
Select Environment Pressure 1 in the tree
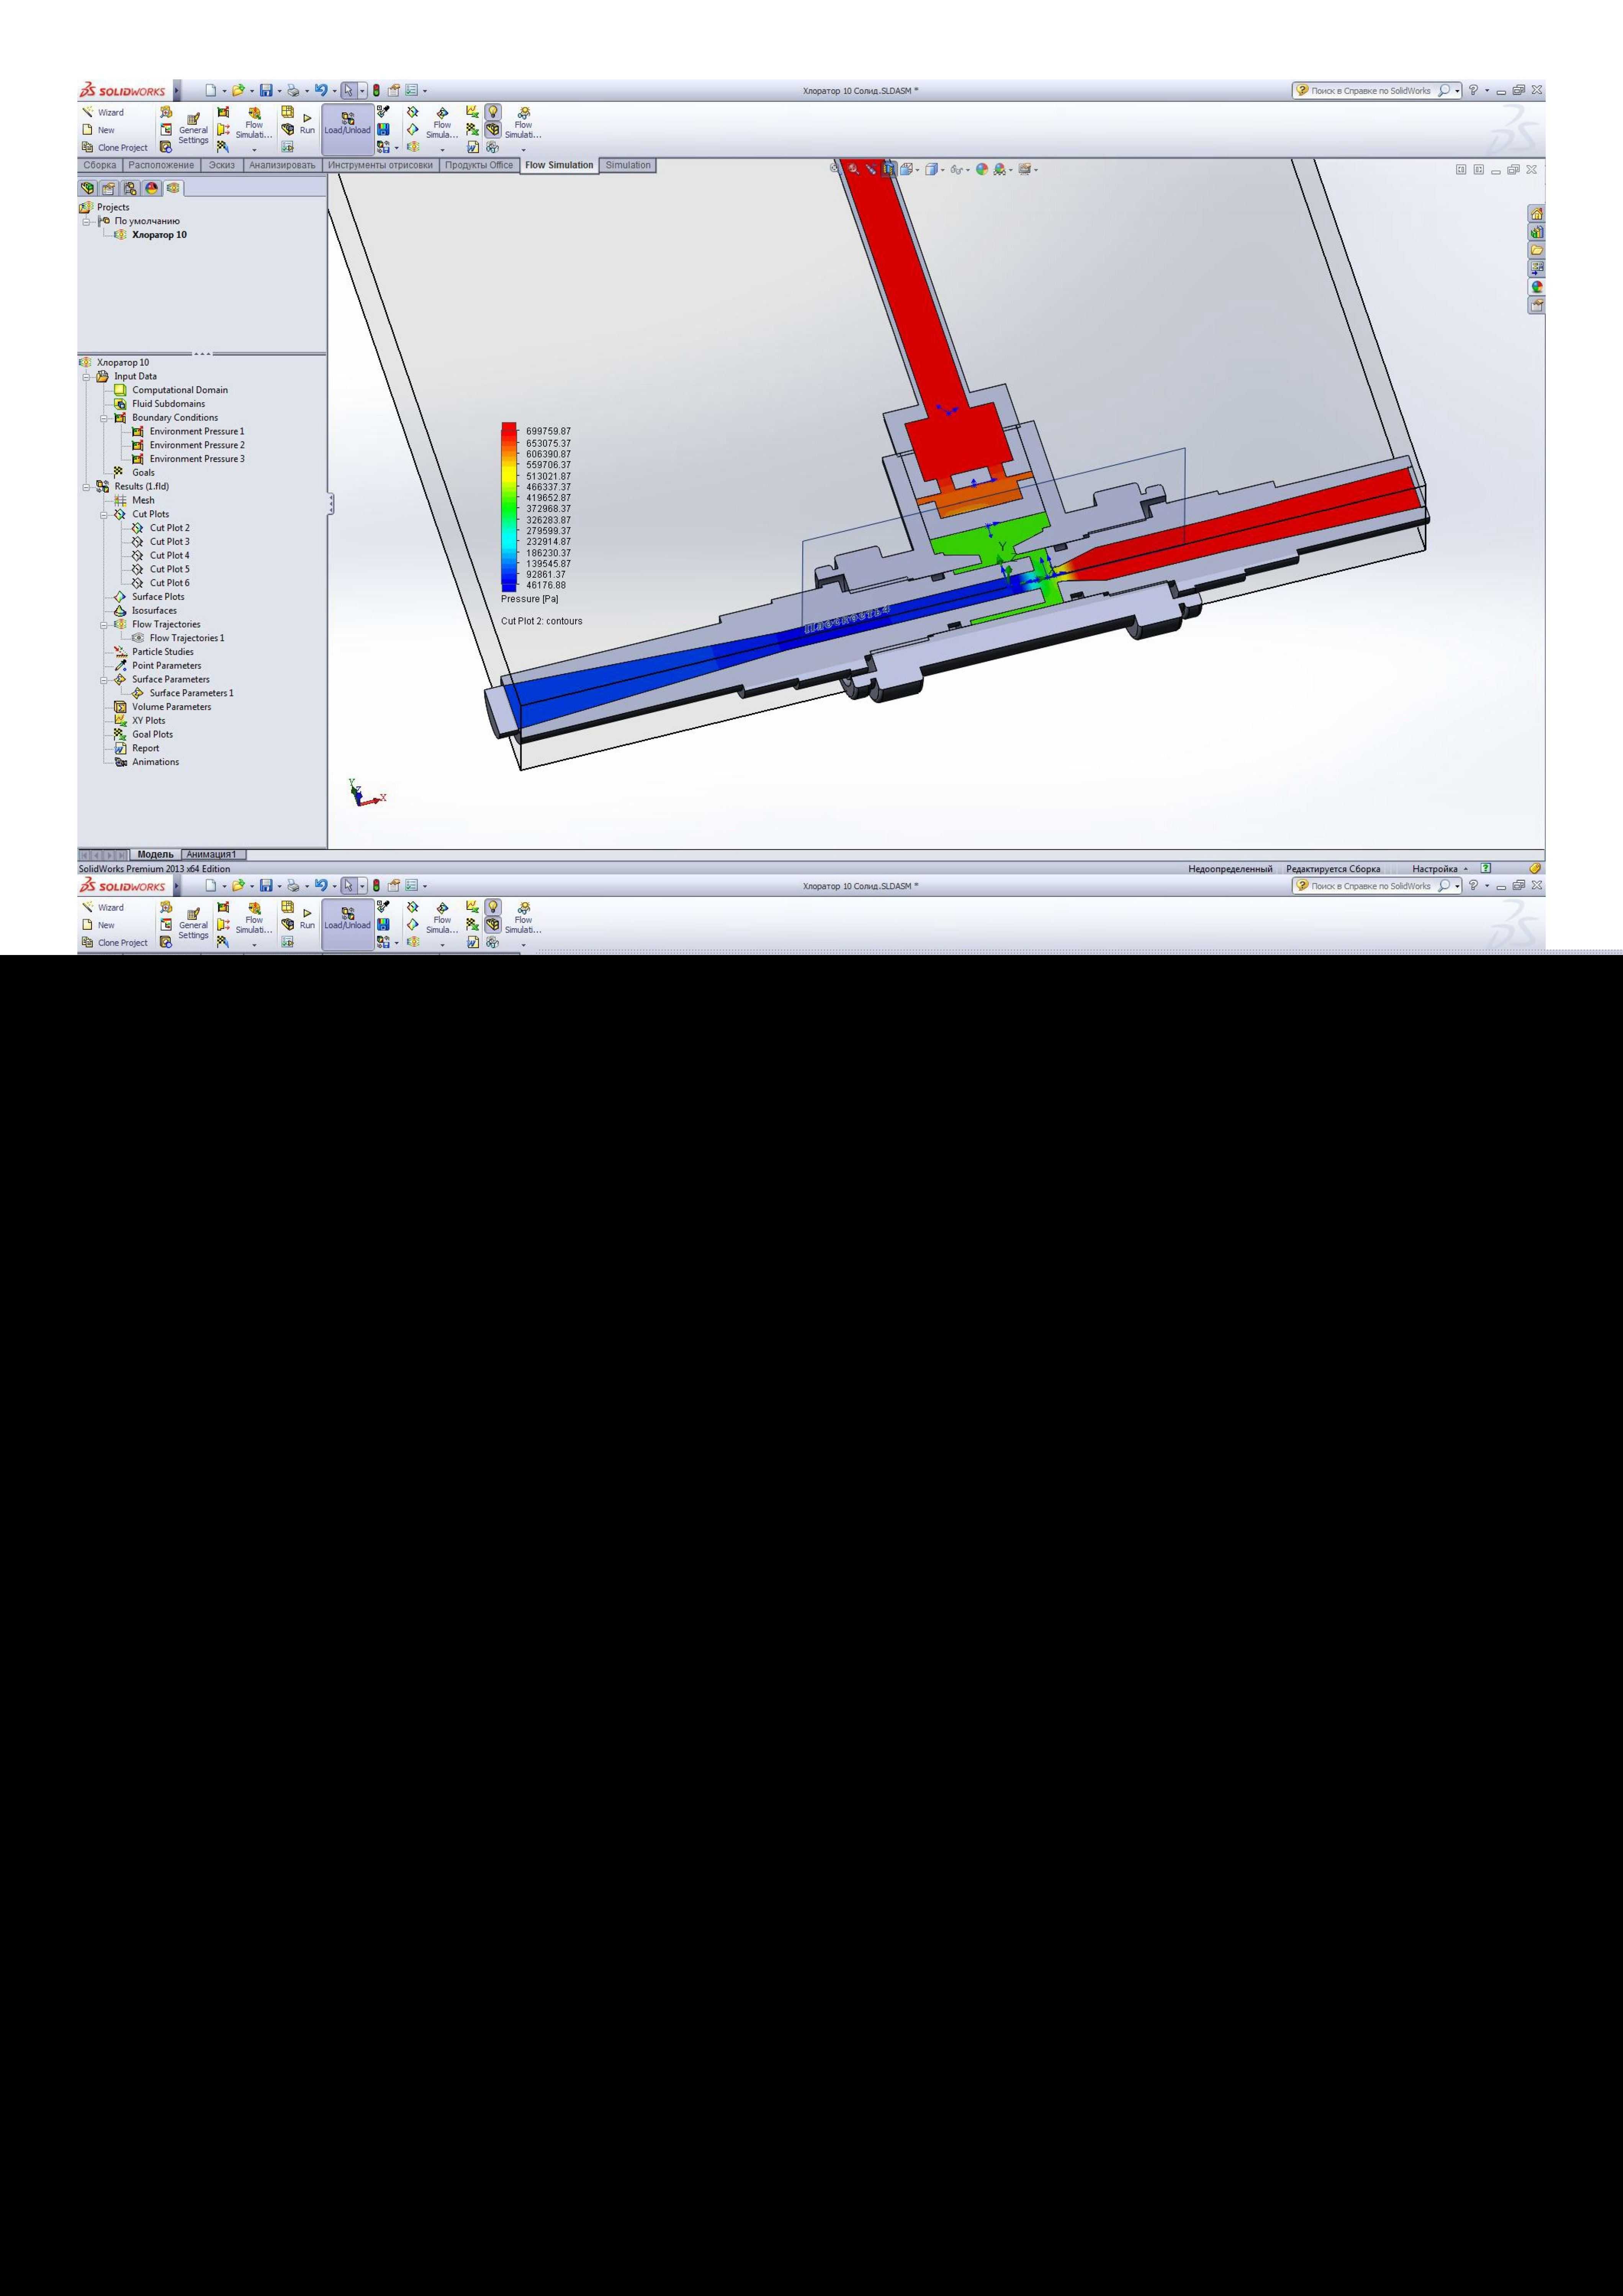[188, 432]
